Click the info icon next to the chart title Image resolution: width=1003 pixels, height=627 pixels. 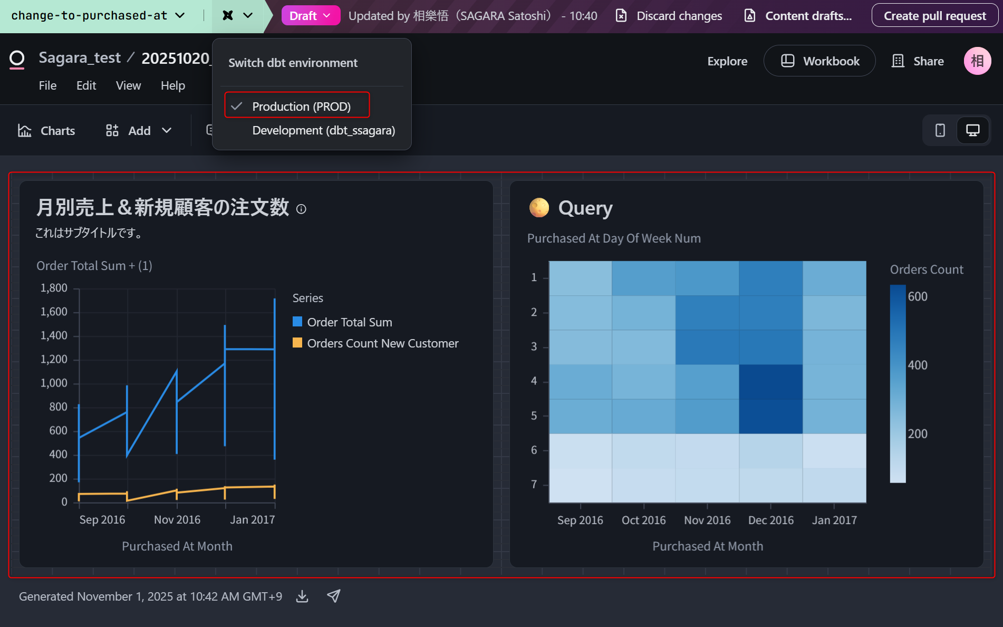tap(301, 209)
